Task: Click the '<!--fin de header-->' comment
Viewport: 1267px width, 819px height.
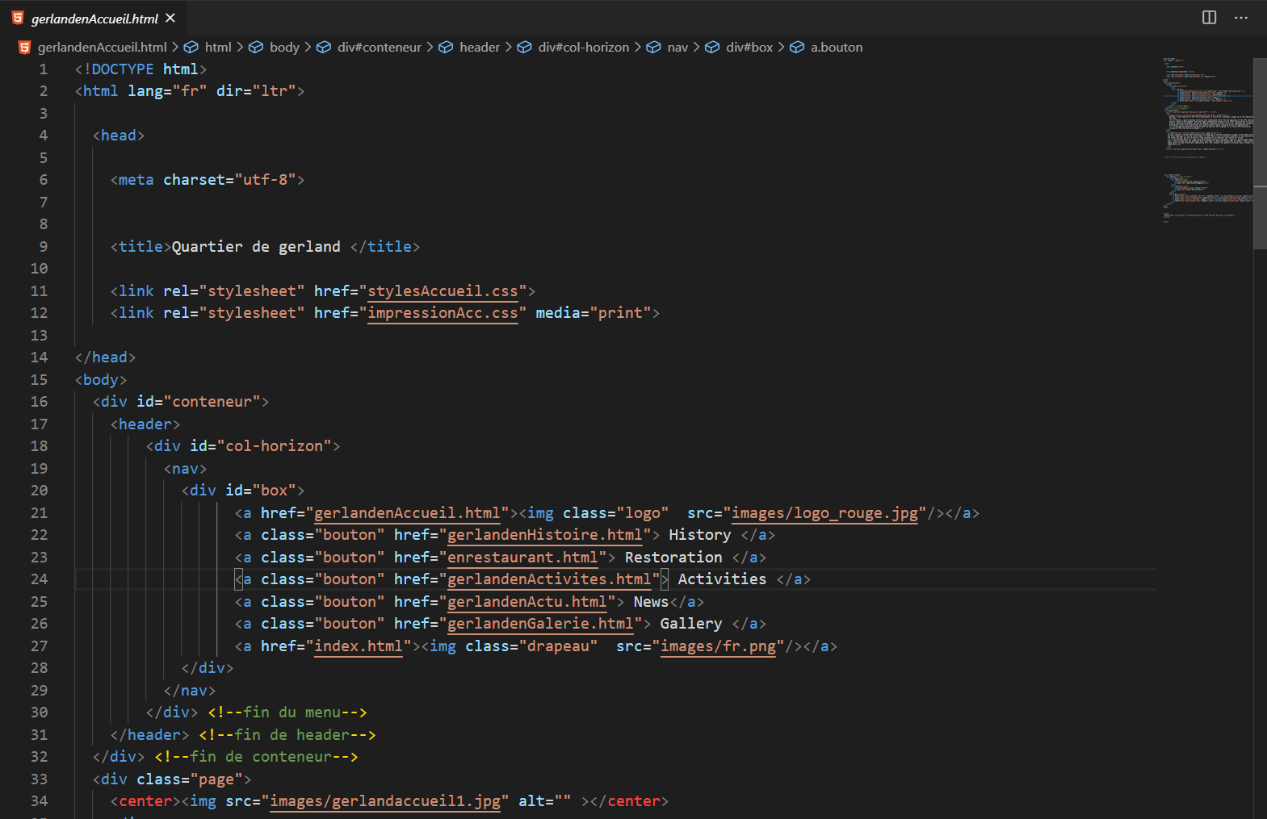Action: pos(287,734)
